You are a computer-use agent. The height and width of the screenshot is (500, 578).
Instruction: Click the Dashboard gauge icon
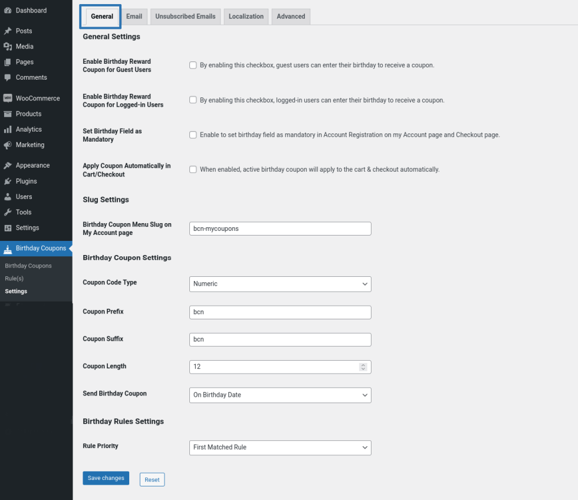pos(8,11)
